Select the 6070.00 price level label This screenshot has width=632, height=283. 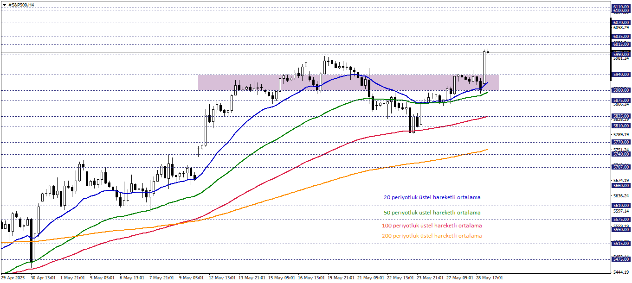click(x=620, y=22)
